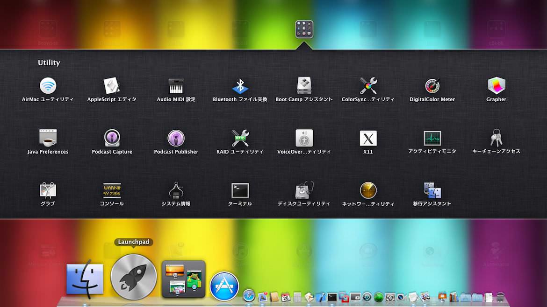Open Finder in the Dock
547x307 pixels.
click(85, 279)
